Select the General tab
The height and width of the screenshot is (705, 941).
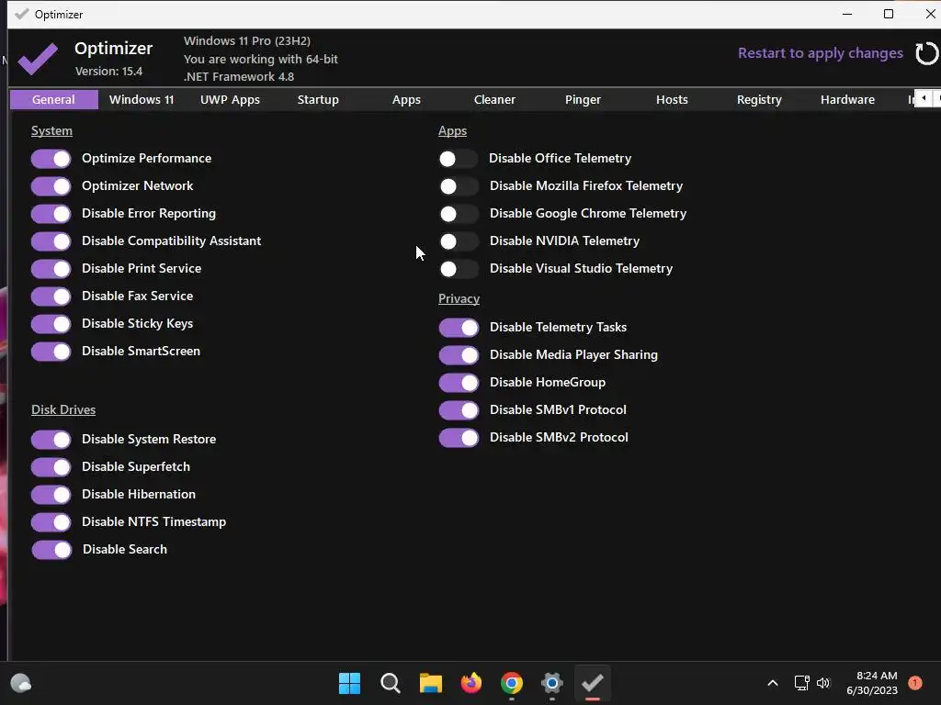pos(54,99)
